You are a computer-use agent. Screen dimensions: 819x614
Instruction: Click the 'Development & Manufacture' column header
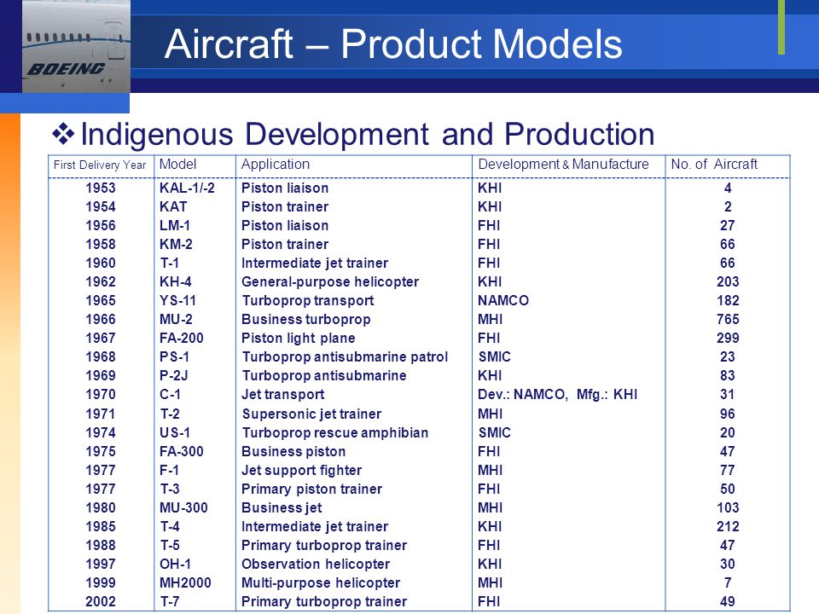pyautogui.click(x=563, y=165)
